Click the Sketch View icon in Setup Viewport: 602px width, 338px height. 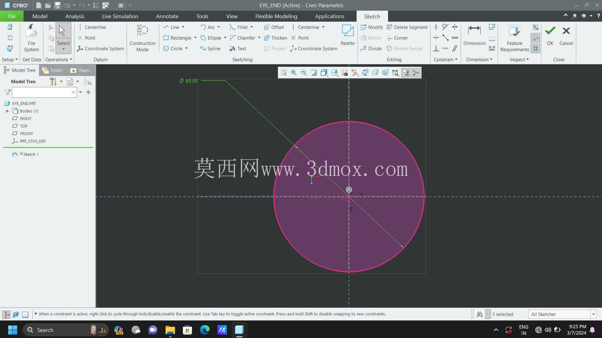click(x=10, y=48)
